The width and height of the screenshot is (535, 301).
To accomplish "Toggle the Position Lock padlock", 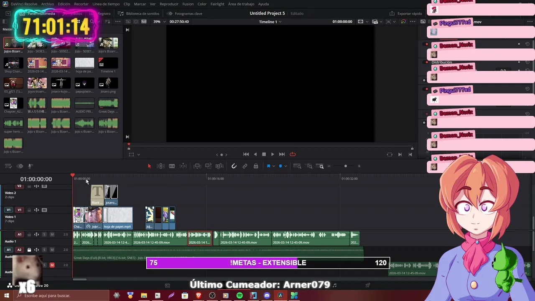I will tap(256, 166).
